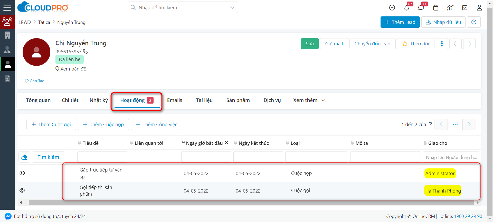The height and width of the screenshot is (222, 493).
Task: Click the horizontal table scrollbar
Action: [x=251, y=203]
